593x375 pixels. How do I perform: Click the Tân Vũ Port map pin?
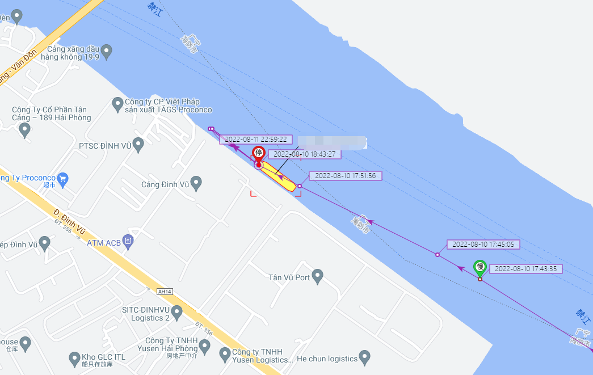point(317,277)
